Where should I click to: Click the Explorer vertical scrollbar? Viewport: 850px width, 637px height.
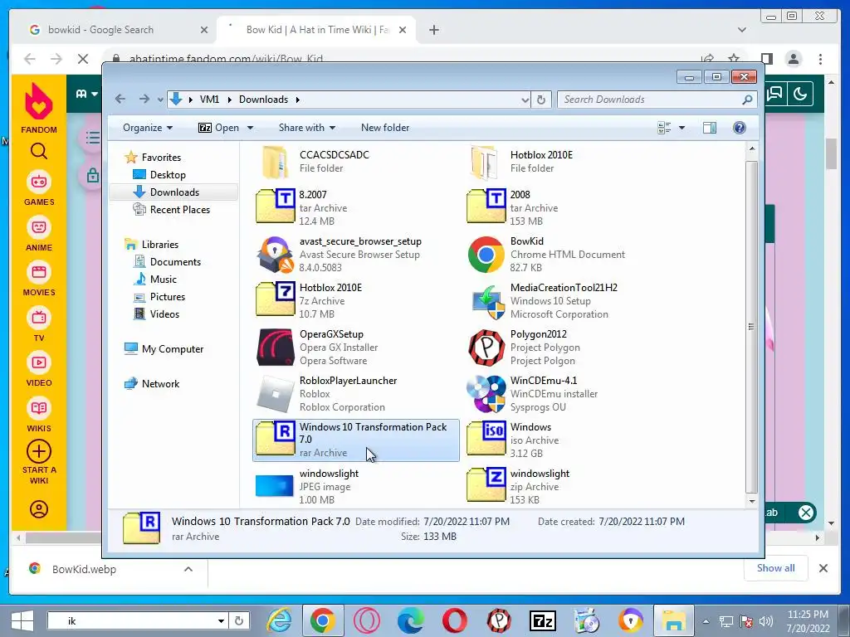click(x=751, y=325)
